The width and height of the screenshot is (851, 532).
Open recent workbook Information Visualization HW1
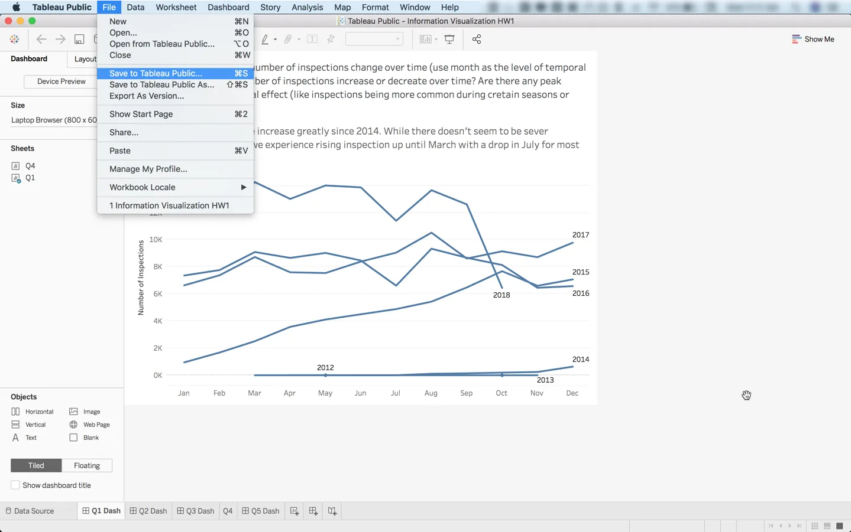point(175,205)
